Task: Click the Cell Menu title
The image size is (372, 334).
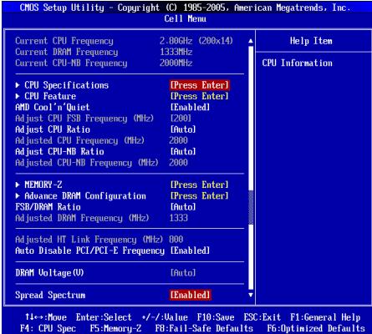Action: tap(186, 19)
